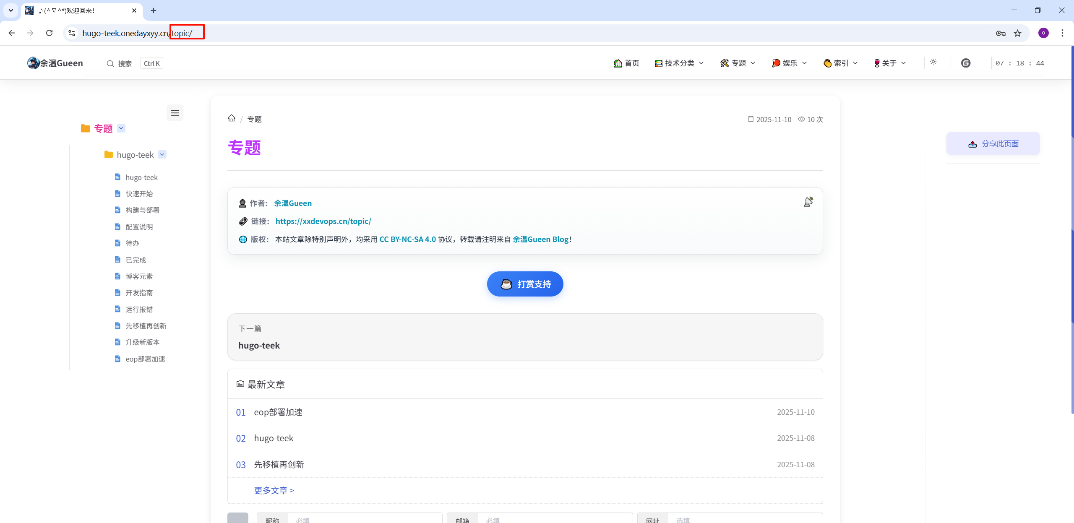Click the home breadcrumb icon
The width and height of the screenshot is (1074, 523).
232,118
